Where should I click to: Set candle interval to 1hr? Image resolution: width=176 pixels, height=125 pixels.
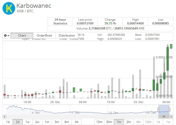click(x=119, y=122)
